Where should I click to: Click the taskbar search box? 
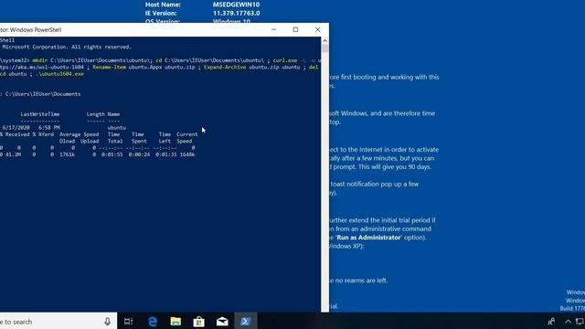click(x=58, y=321)
